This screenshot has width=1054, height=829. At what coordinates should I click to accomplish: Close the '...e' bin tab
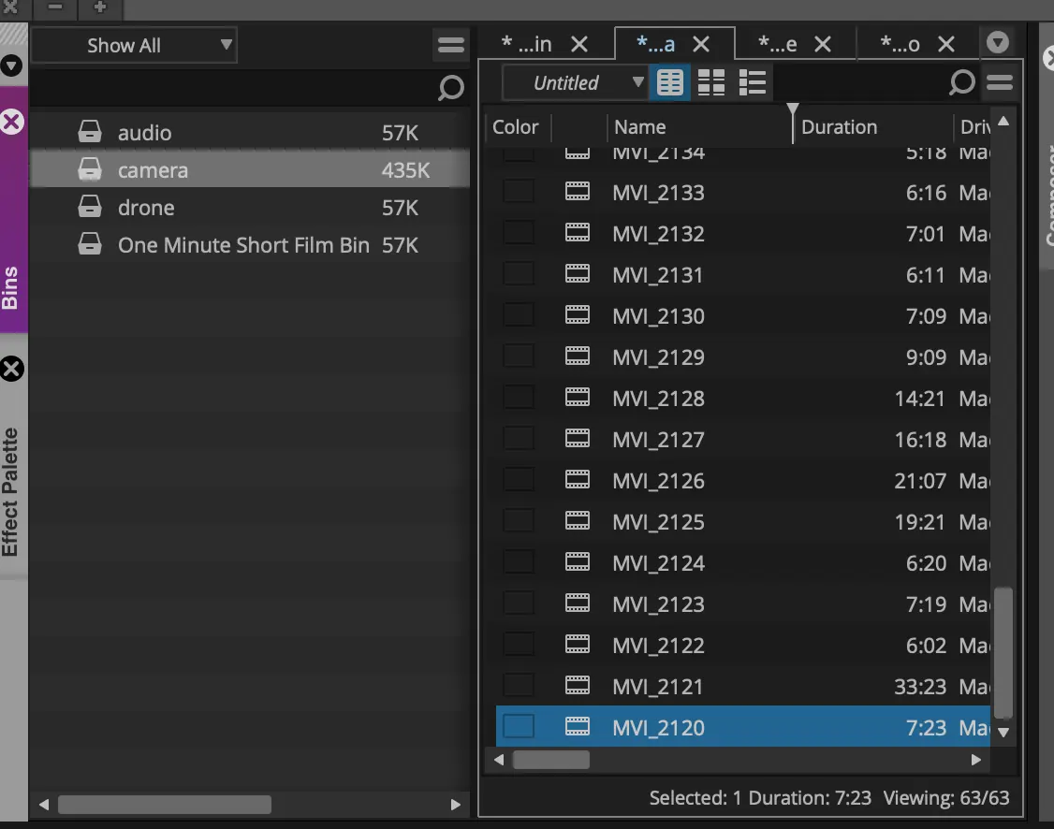click(823, 44)
